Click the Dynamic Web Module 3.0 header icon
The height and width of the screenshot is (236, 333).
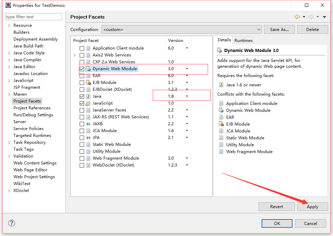point(219,51)
